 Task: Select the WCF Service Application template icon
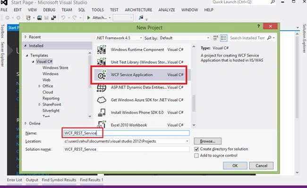coord(102,75)
